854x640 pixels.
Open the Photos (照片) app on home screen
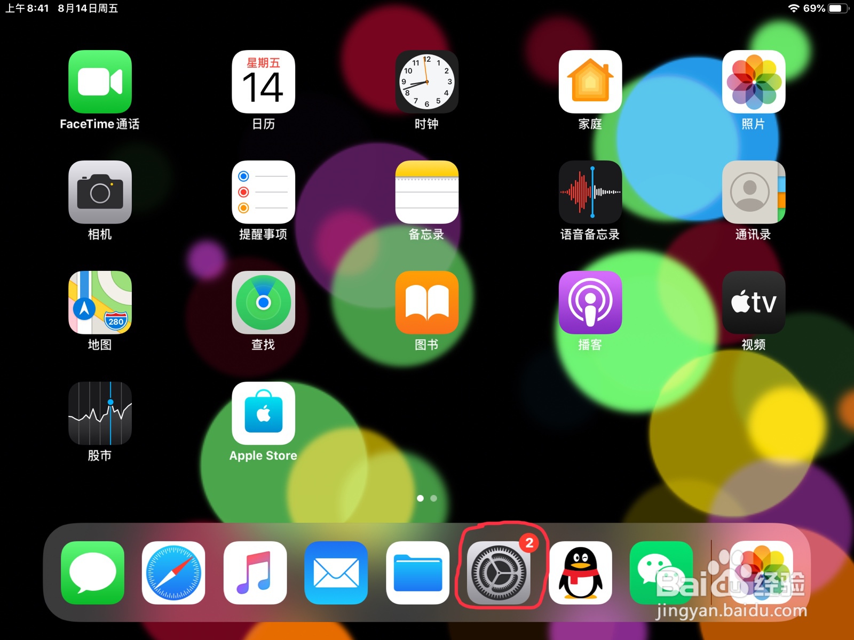pyautogui.click(x=753, y=82)
